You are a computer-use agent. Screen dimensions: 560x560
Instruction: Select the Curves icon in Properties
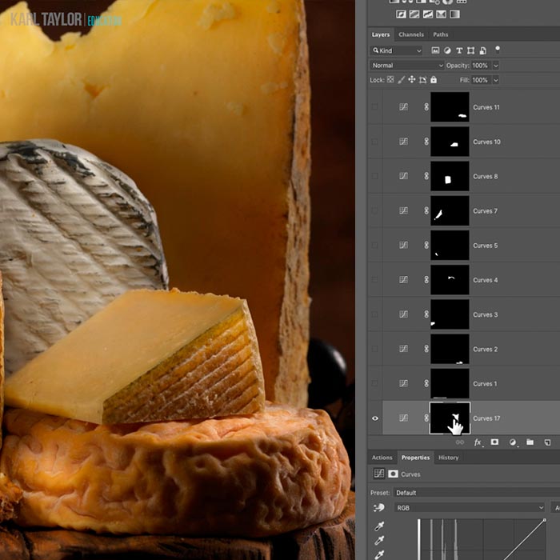point(379,474)
